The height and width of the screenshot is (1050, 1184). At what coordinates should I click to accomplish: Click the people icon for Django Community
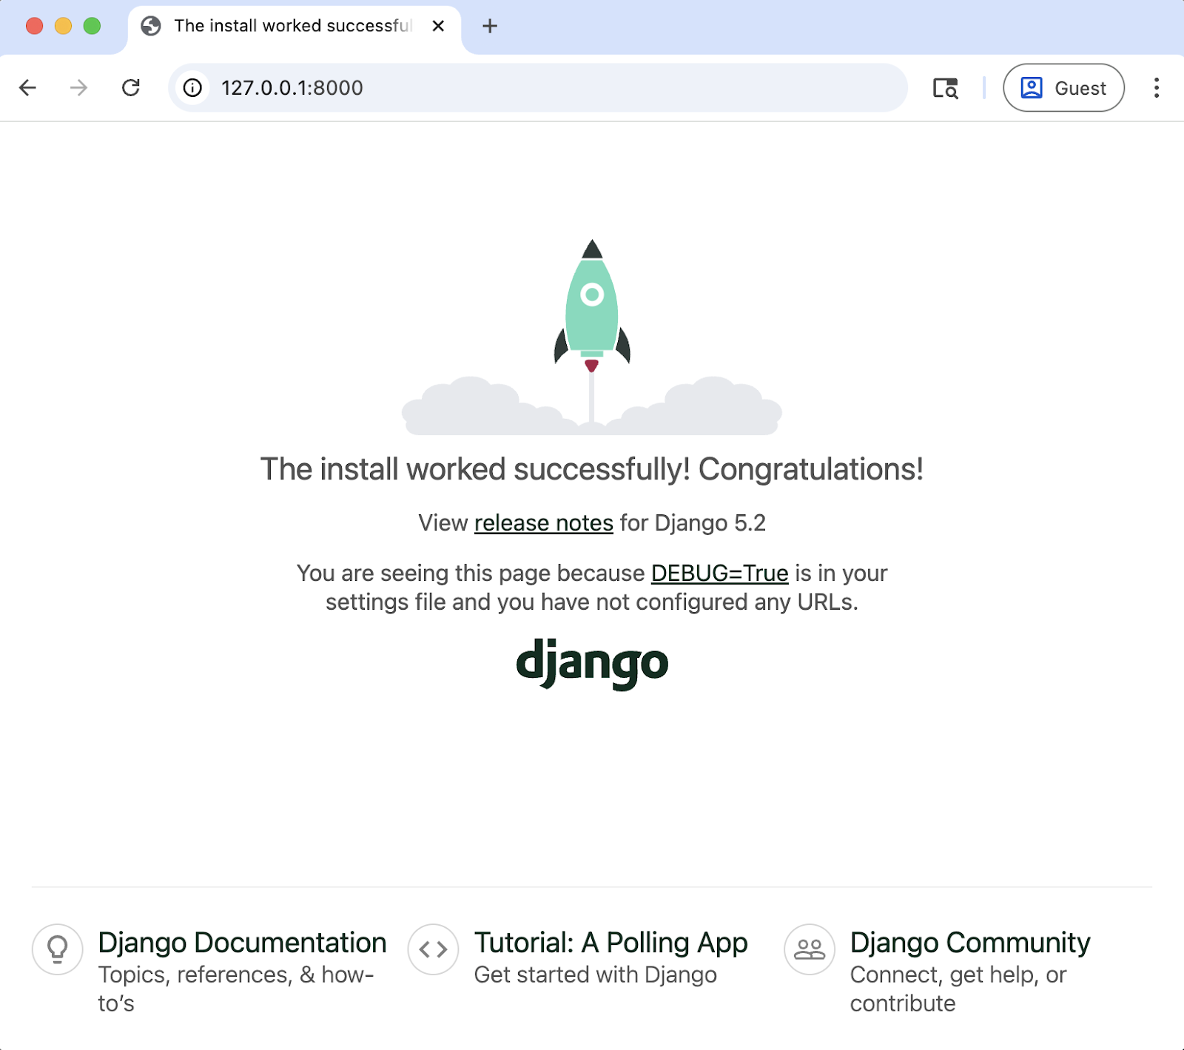point(810,949)
